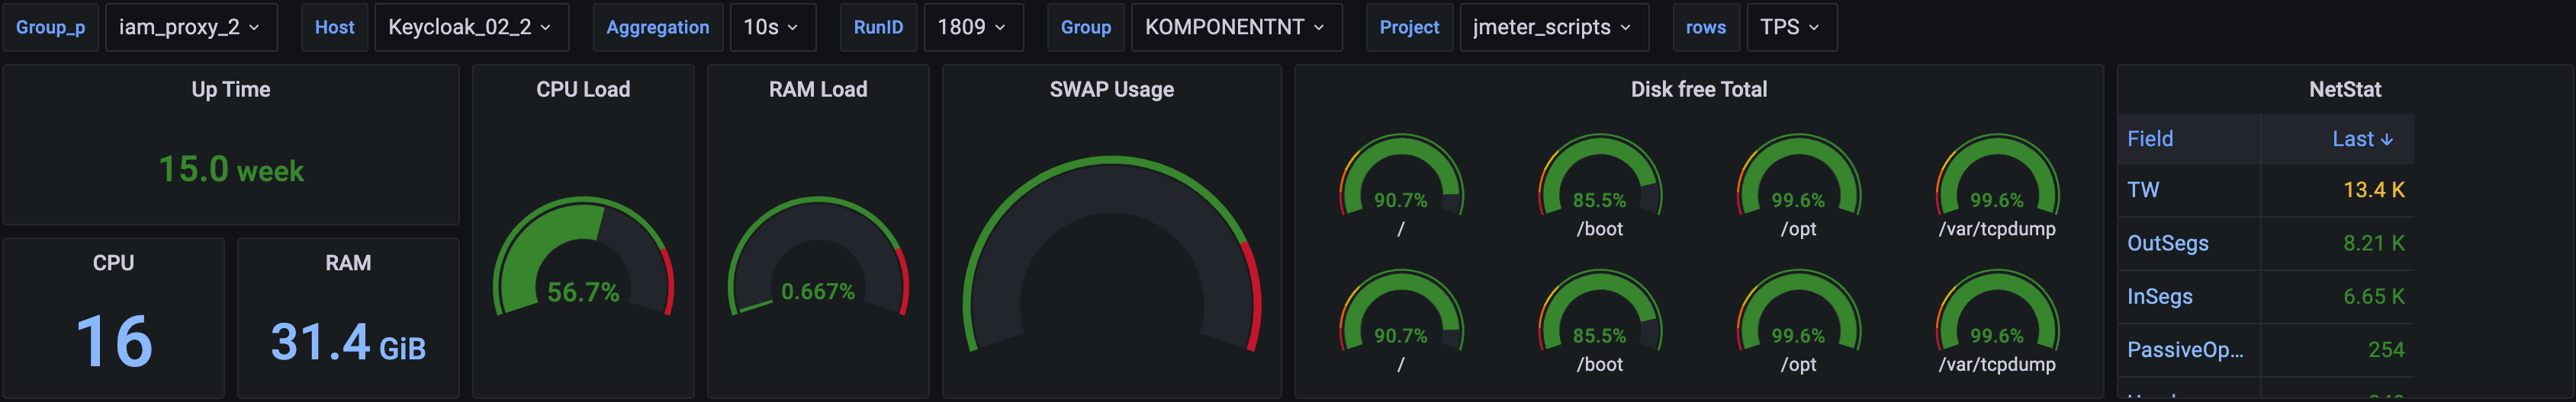Click the 13.4 K value cell

[2338, 190]
